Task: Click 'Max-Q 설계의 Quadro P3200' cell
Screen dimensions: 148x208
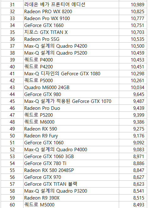Action: point(71,191)
